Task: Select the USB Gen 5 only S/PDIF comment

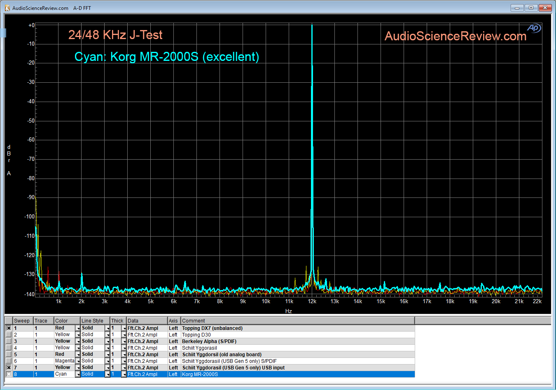Action: (298, 361)
